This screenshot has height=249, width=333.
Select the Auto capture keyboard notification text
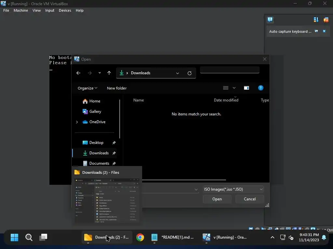290,31
